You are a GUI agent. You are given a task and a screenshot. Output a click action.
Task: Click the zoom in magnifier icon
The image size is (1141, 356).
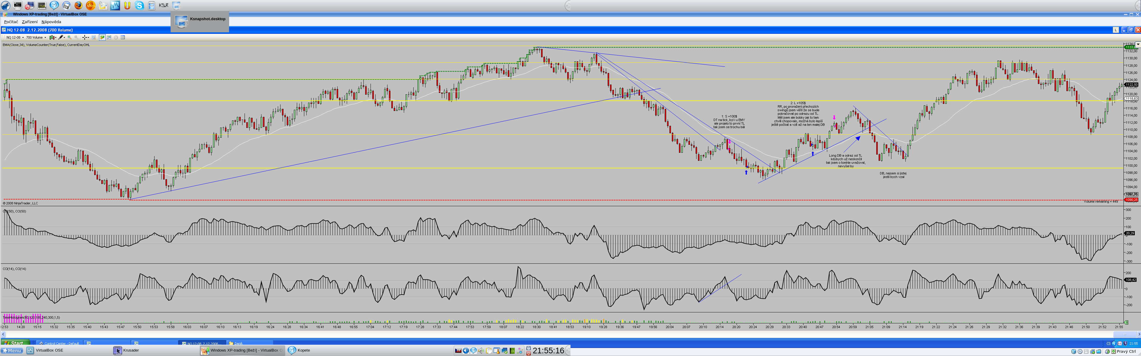(69, 38)
